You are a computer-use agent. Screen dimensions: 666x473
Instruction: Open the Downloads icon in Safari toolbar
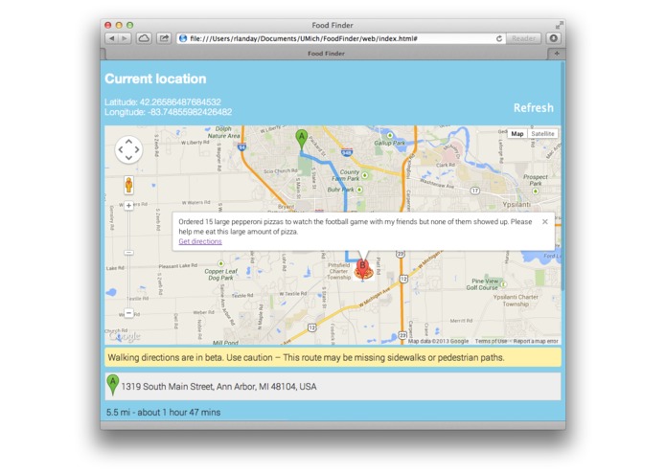tap(554, 38)
